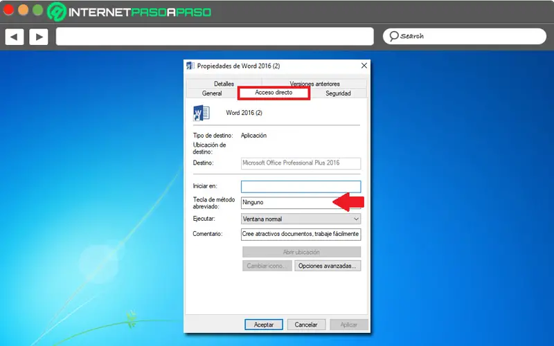Switch to the Versiones anteriores tab
Image resolution: width=554 pixels, height=346 pixels.
(314, 84)
